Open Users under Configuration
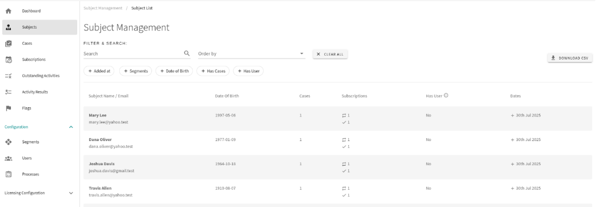The image size is (596, 207). pyautogui.click(x=40, y=158)
